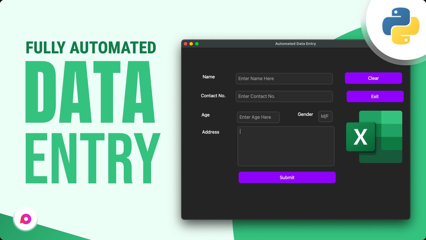The width and height of the screenshot is (426, 240).
Task: Click the Excel logo icon
Action: pyautogui.click(x=374, y=137)
